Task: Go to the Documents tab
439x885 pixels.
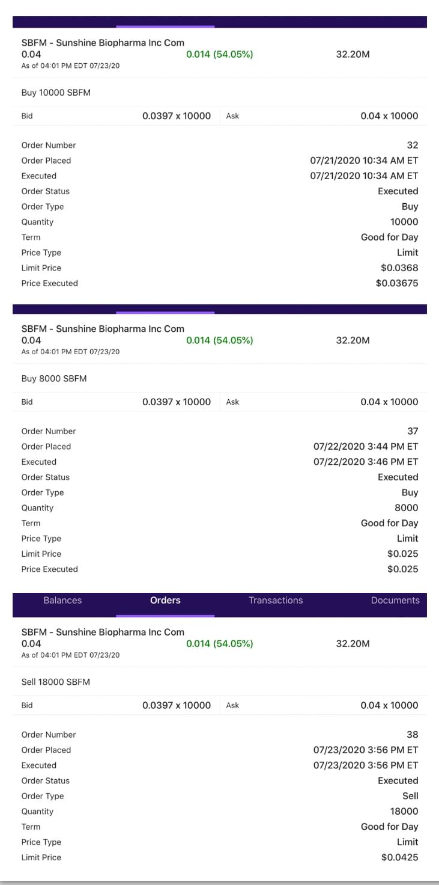Action: [395, 600]
